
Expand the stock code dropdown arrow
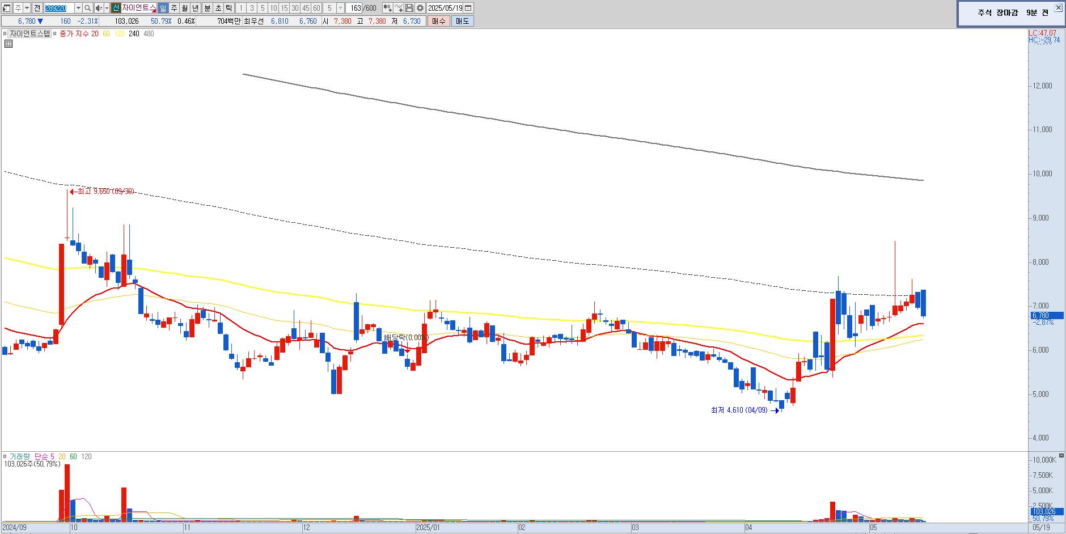[78, 8]
